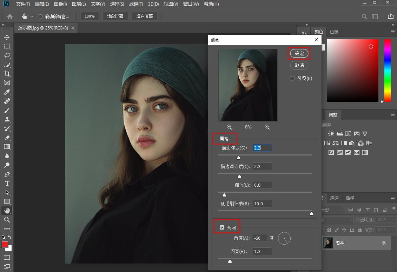Open the 滤镜(T) menu
The image size is (397, 272).
(x=136, y=4)
